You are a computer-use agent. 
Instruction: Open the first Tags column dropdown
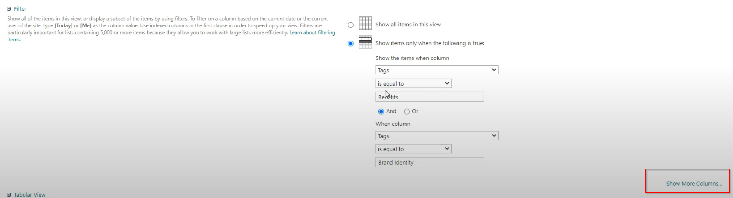click(437, 70)
